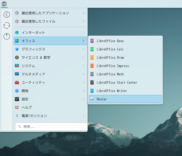Launch LibreOffice Calc
182x156 pixels.
pyautogui.click(x=125, y=49)
